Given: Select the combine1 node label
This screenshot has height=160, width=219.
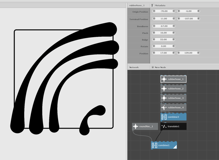Looking at the screenshot, I should coord(164,145).
